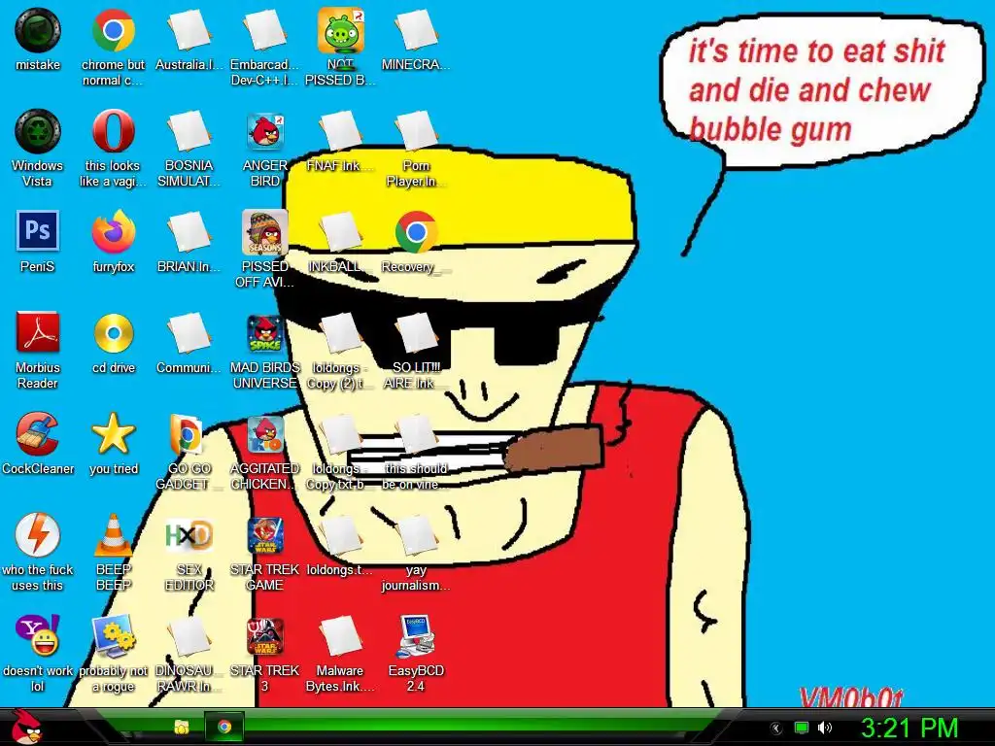
Task: Select the 'yay journalism...' file
Action: [x=416, y=535]
